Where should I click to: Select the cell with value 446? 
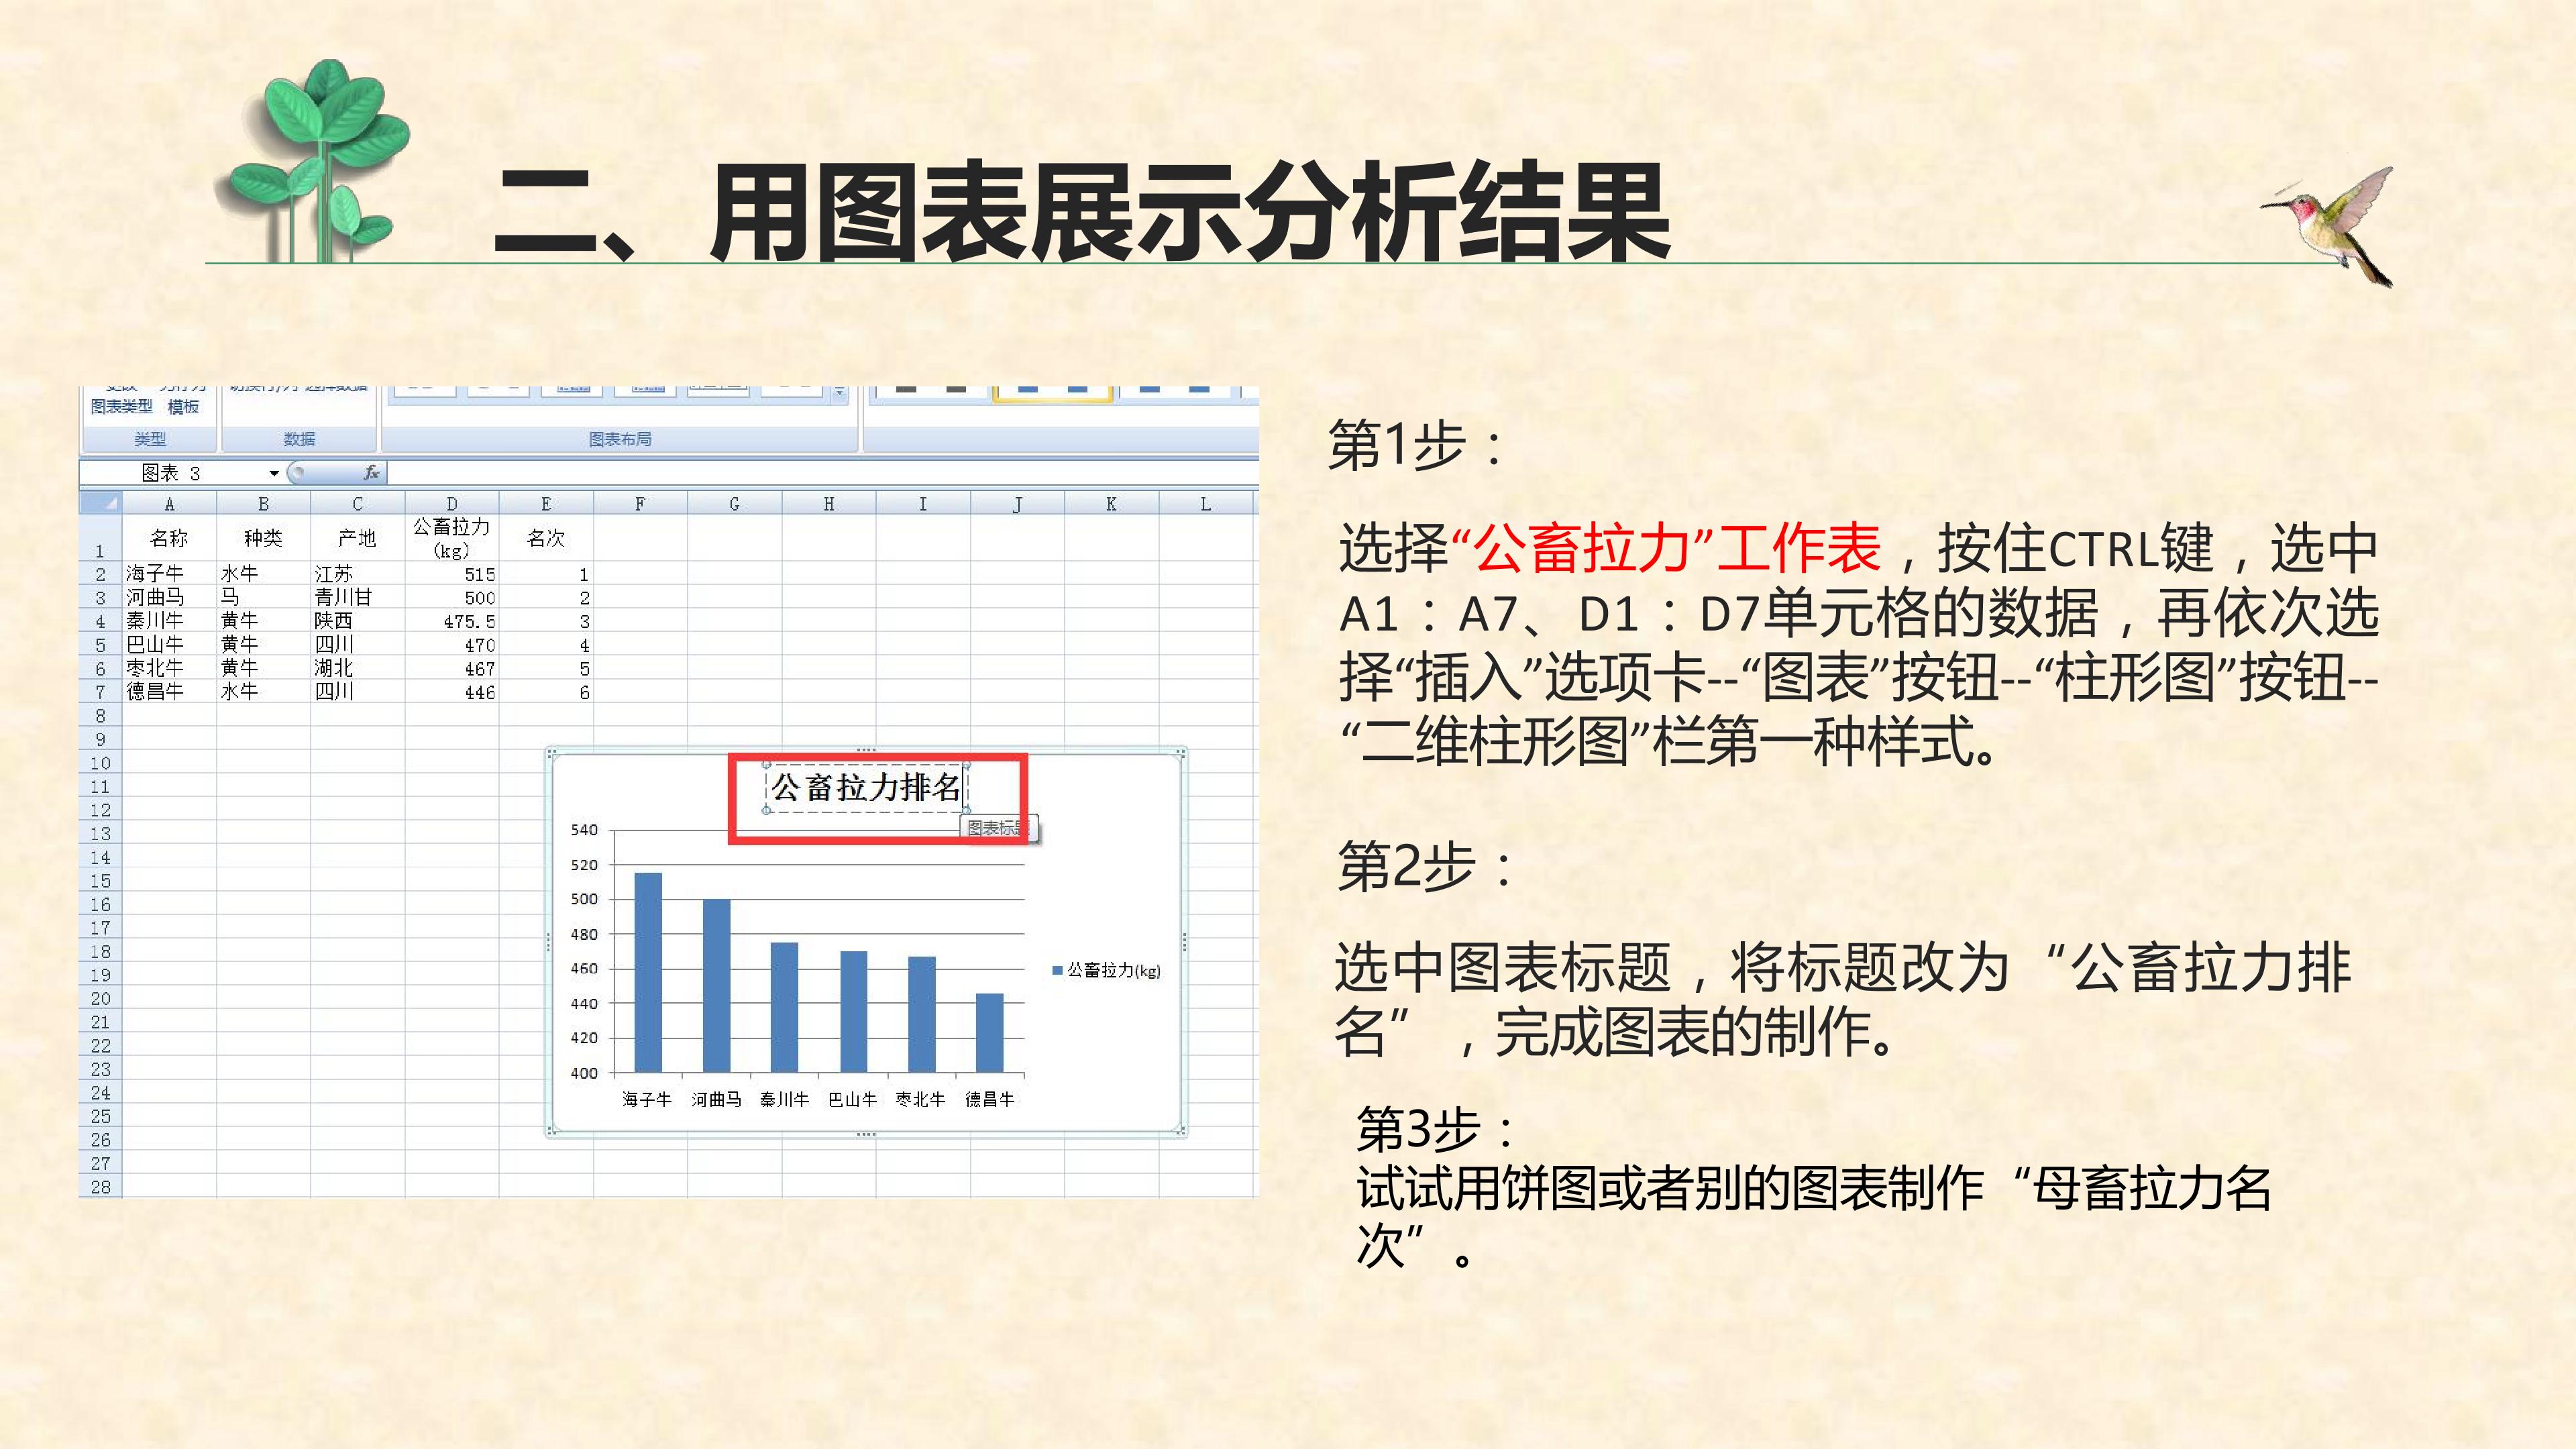point(452,691)
